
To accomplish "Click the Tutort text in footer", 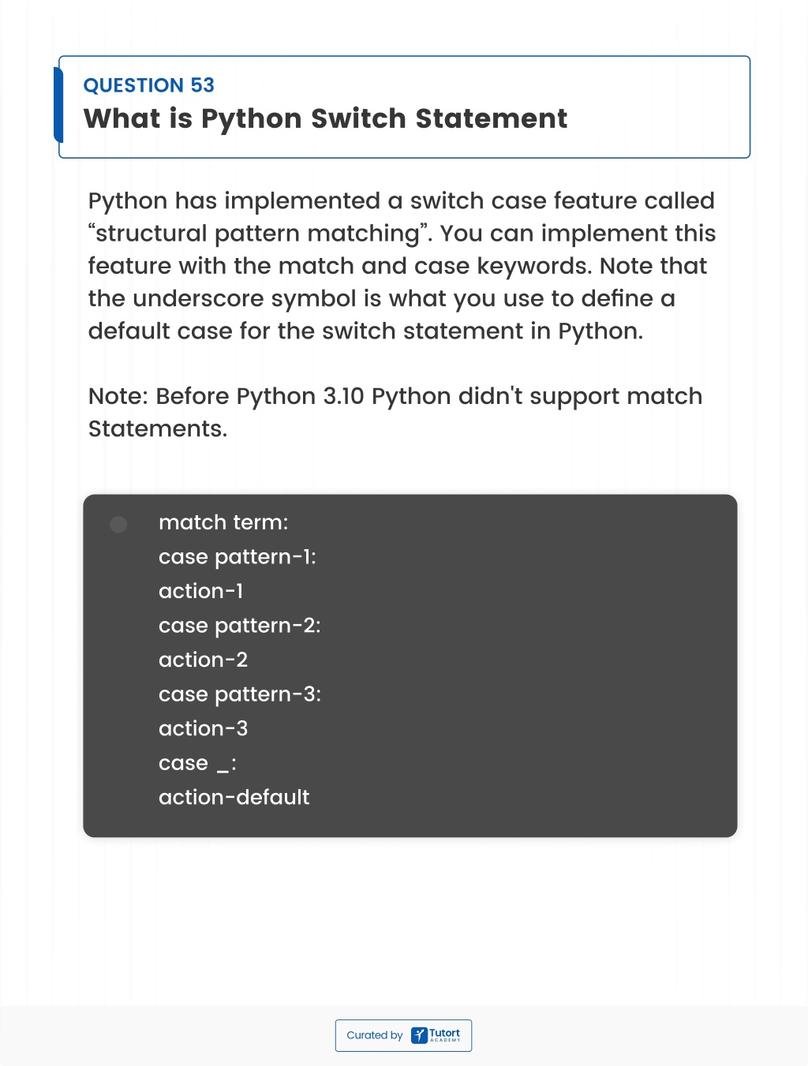I will pyautogui.click(x=444, y=1033).
